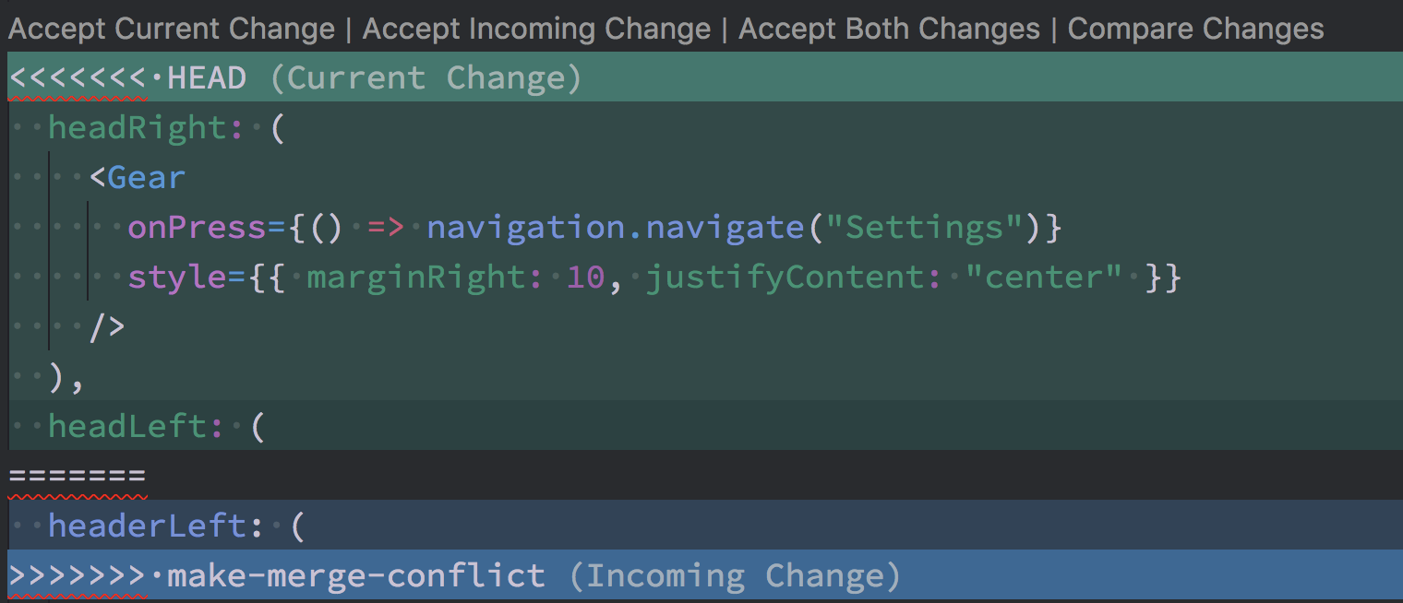Click the ======= conflict separator line
The image size is (1403, 603).
[x=74, y=476]
